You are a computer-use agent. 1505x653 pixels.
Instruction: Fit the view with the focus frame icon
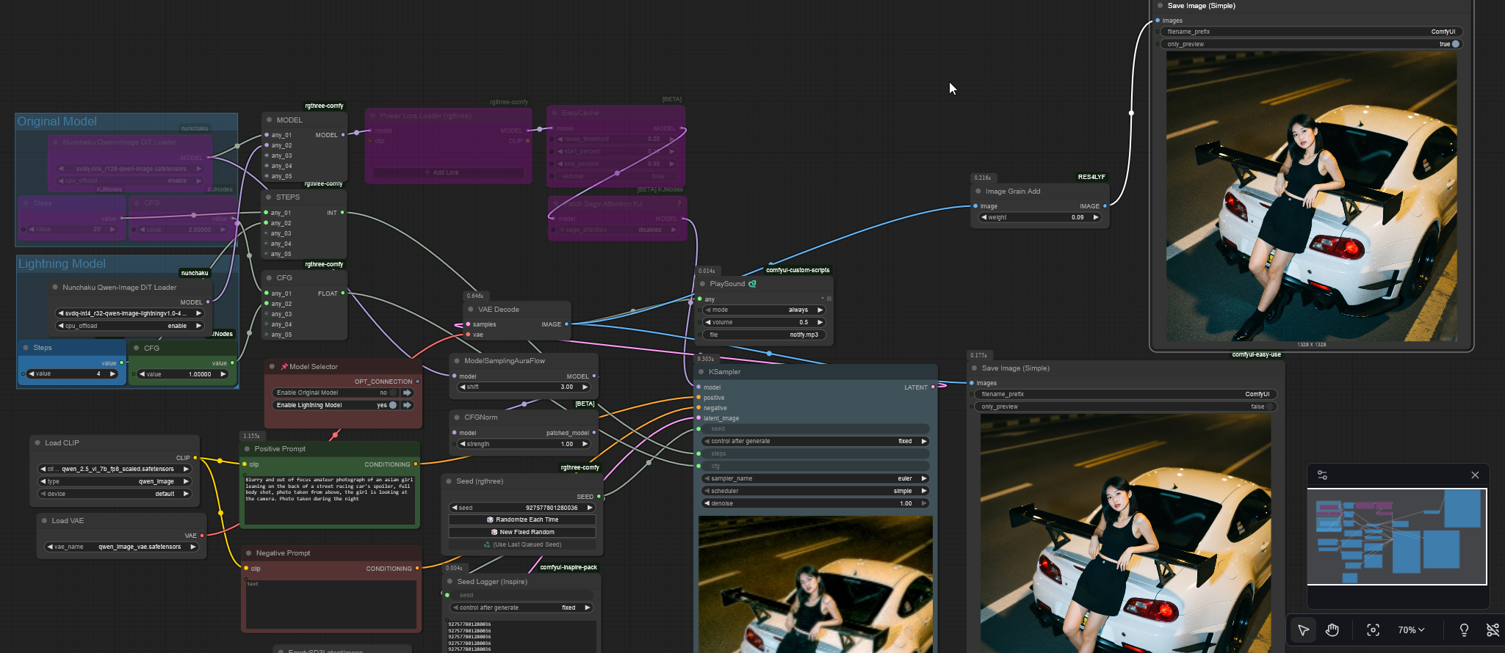(x=1373, y=630)
